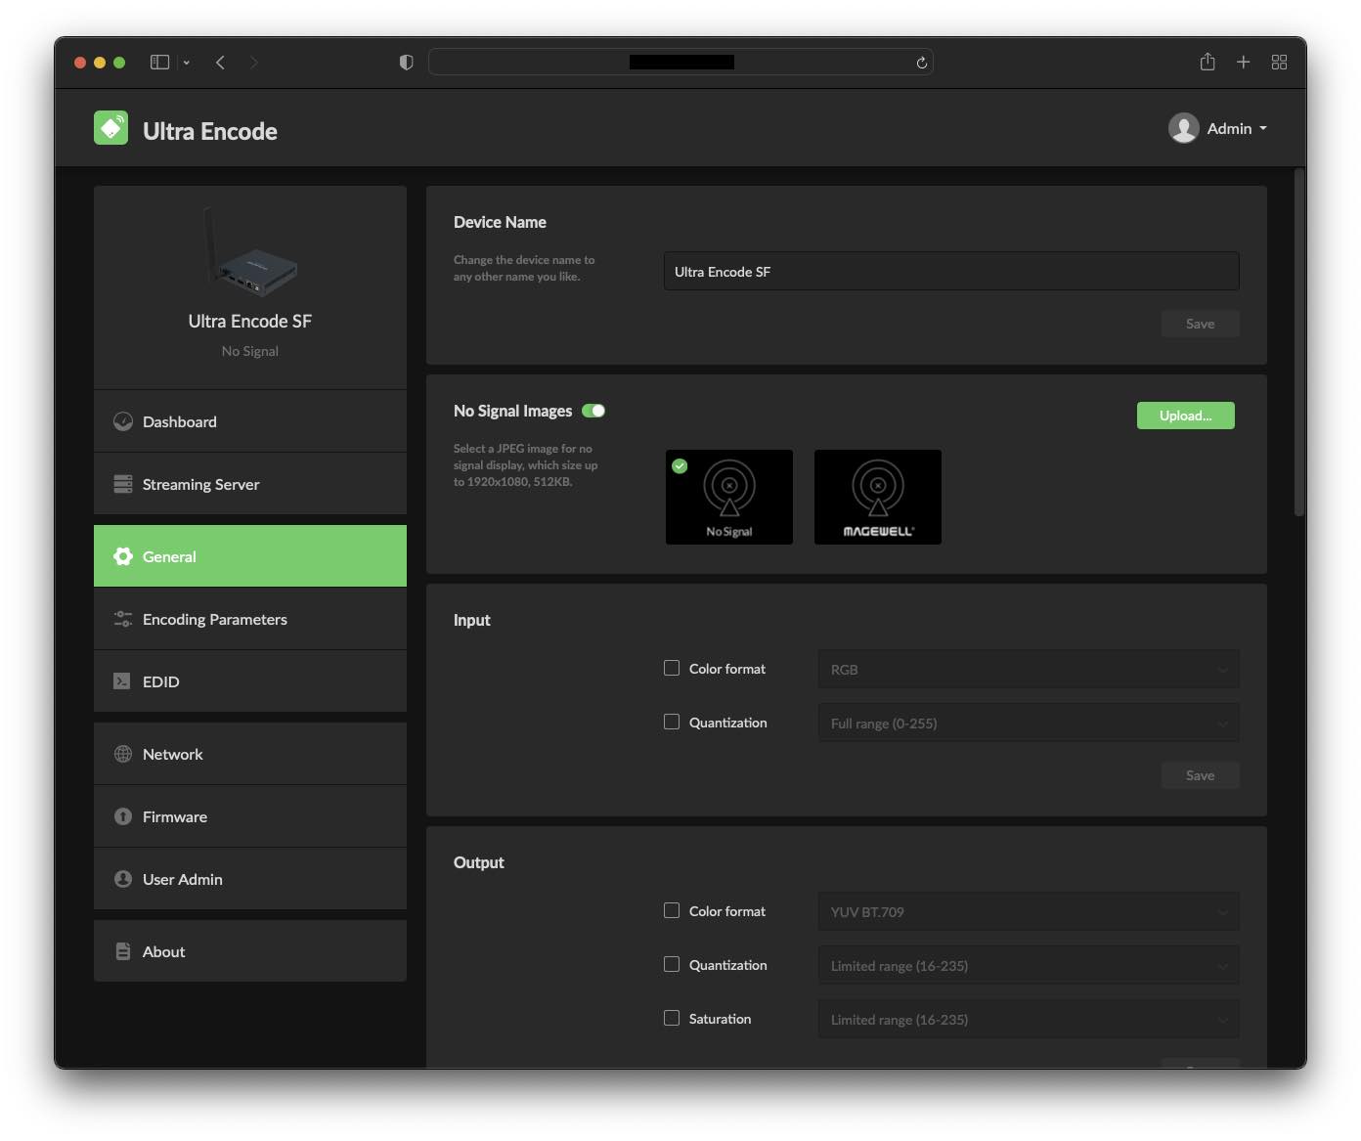Save the Device Name
Image resolution: width=1361 pixels, height=1141 pixels.
pos(1200,324)
